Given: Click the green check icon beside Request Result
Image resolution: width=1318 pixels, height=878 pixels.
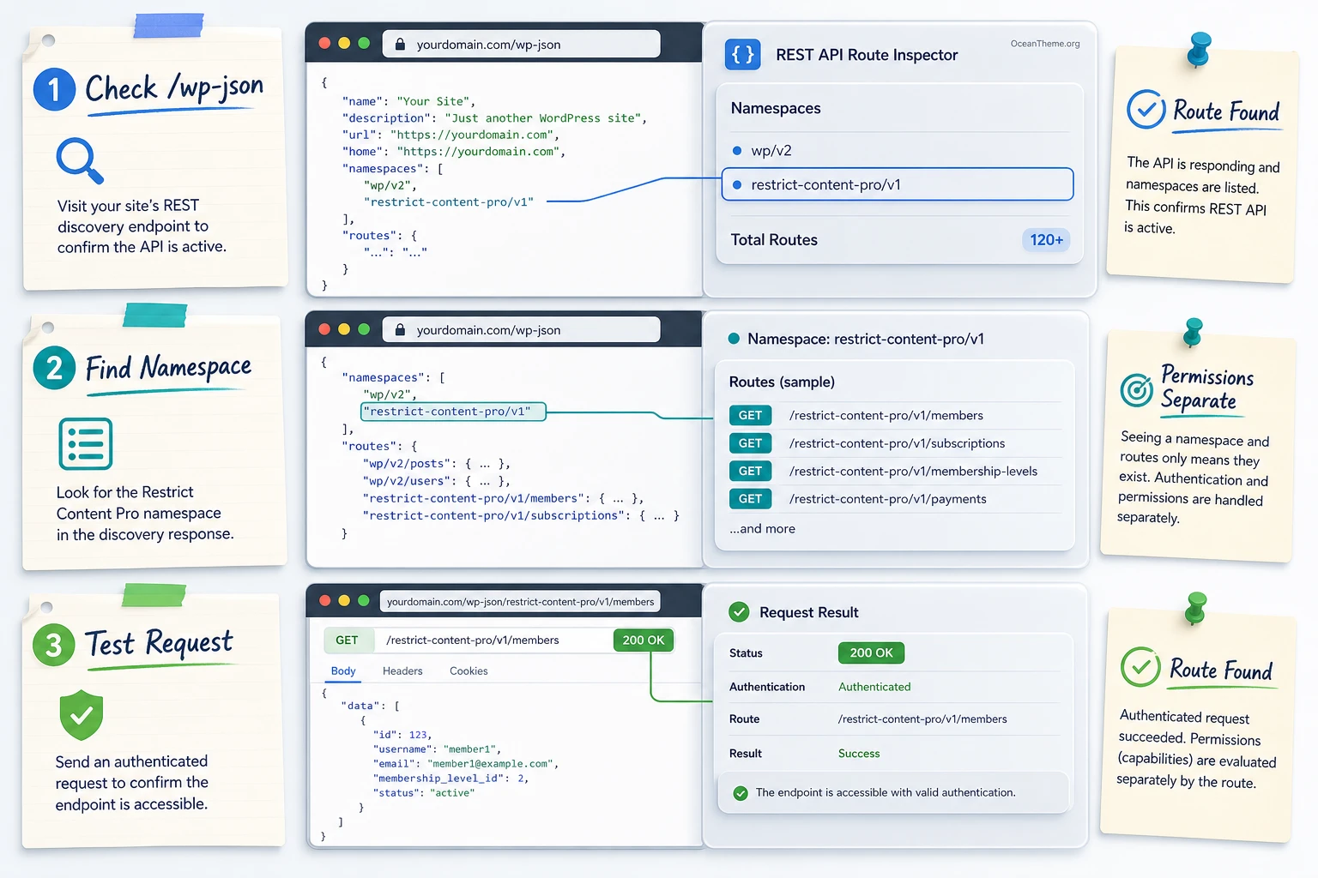Looking at the screenshot, I should (739, 612).
